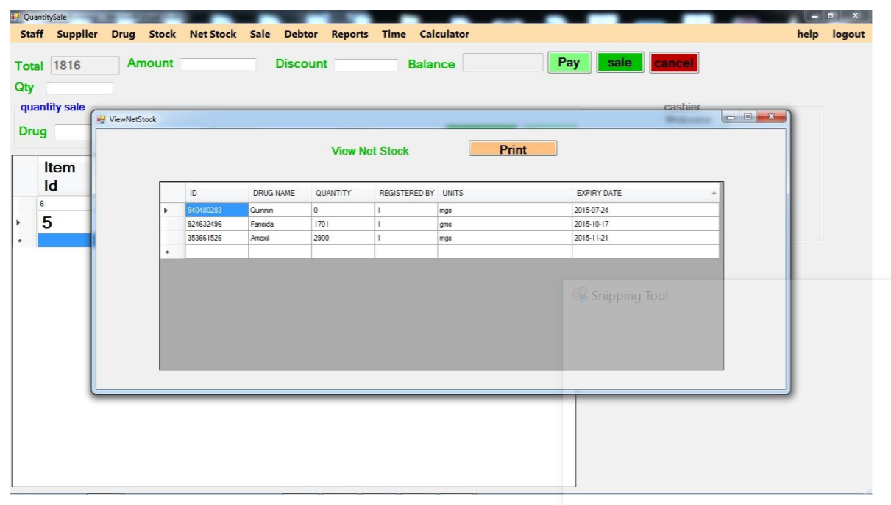Click the gms units cell for Fansida
The height and width of the screenshot is (505, 891).
click(x=505, y=224)
